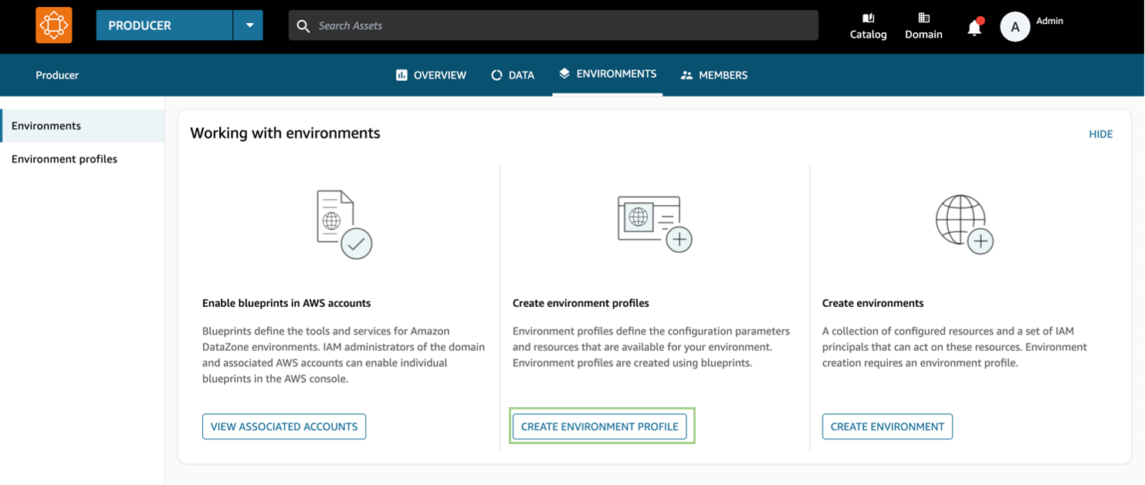Open the PRODUCER project dropdown arrow
This screenshot has height=485, width=1145.
[249, 25]
